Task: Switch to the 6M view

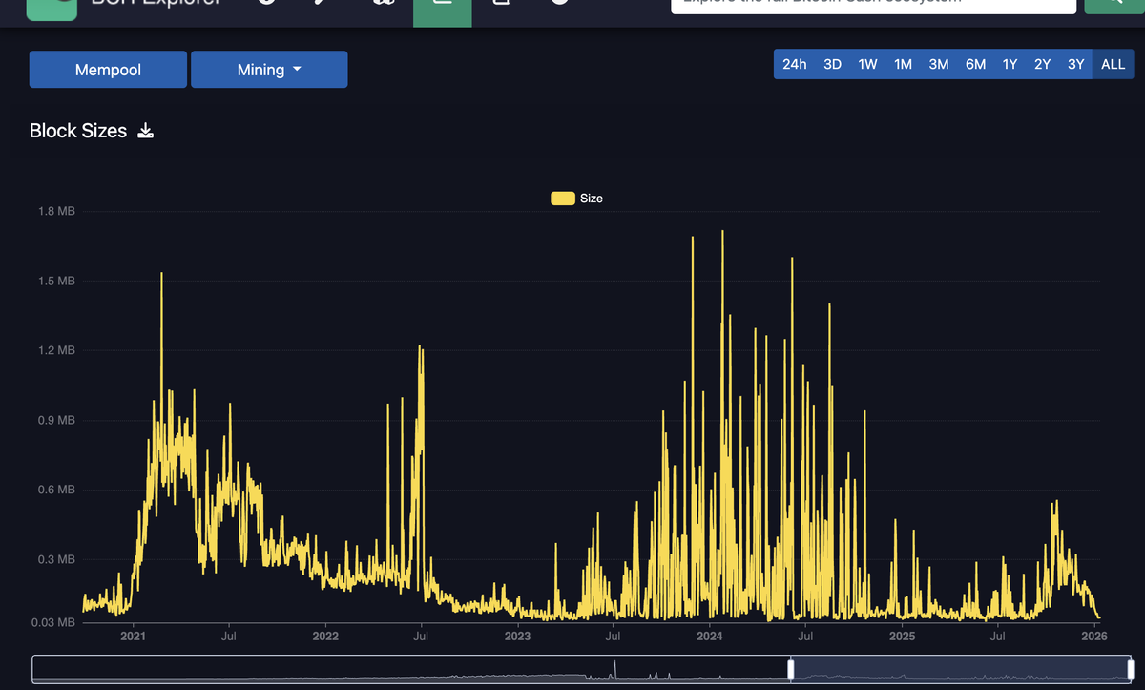Action: [x=975, y=64]
